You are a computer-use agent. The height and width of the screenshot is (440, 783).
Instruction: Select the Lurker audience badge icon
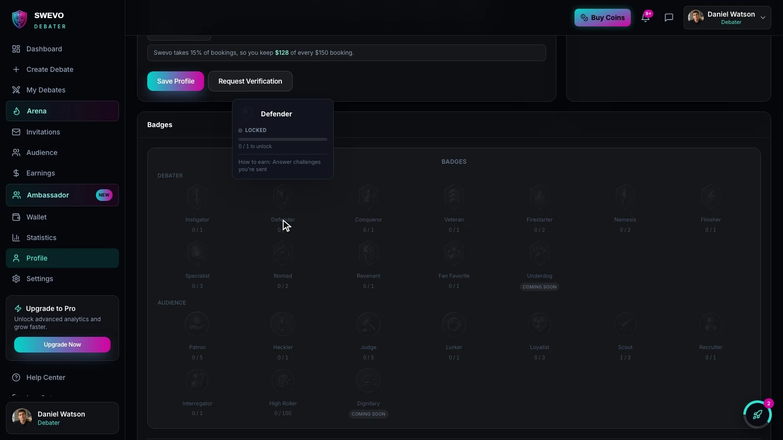[454, 324]
